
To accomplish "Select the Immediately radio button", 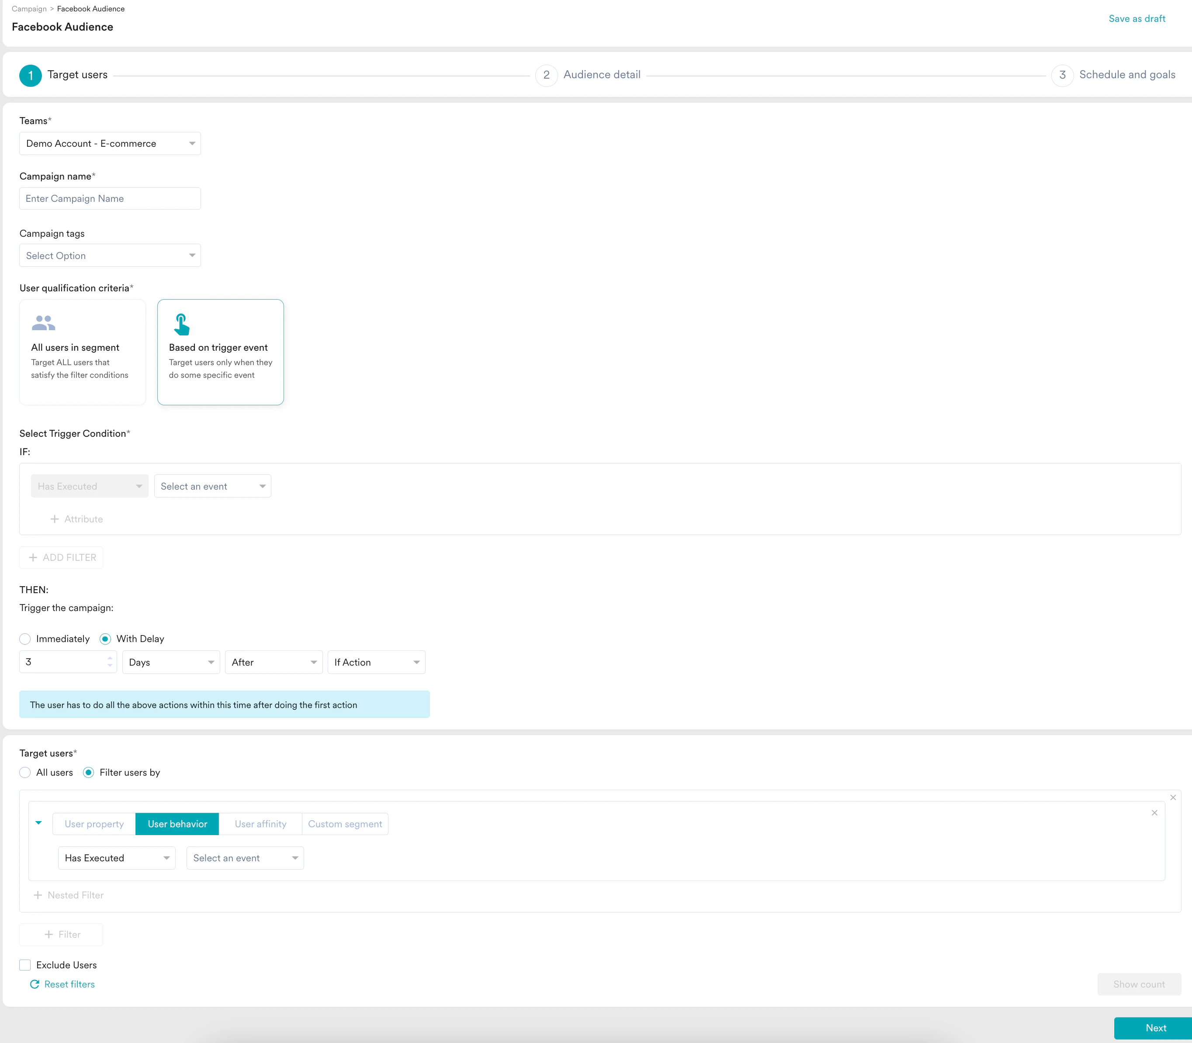I will coord(25,639).
